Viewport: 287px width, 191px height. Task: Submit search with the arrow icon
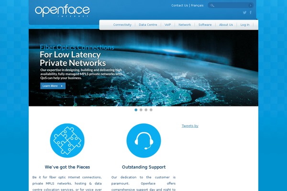tap(250, 5)
